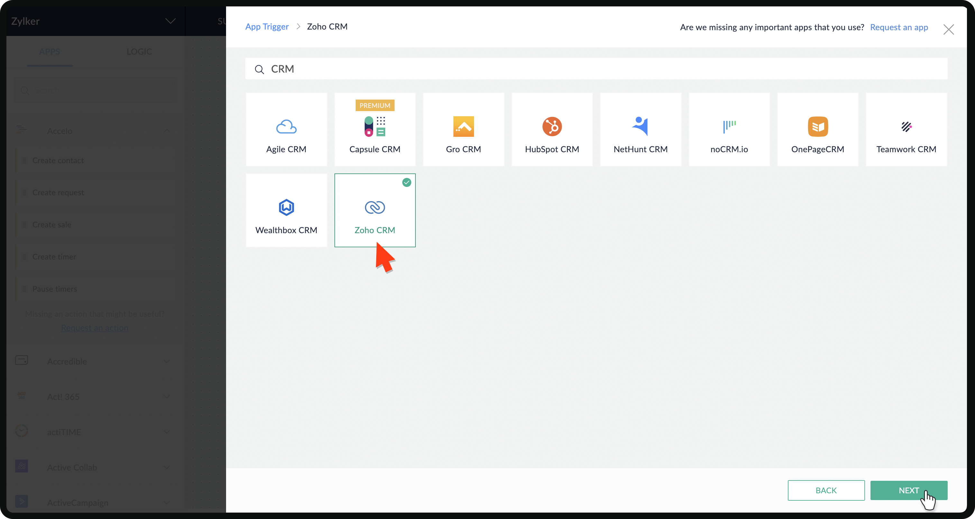Open the Request an app link
The height and width of the screenshot is (519, 975).
tap(898, 27)
